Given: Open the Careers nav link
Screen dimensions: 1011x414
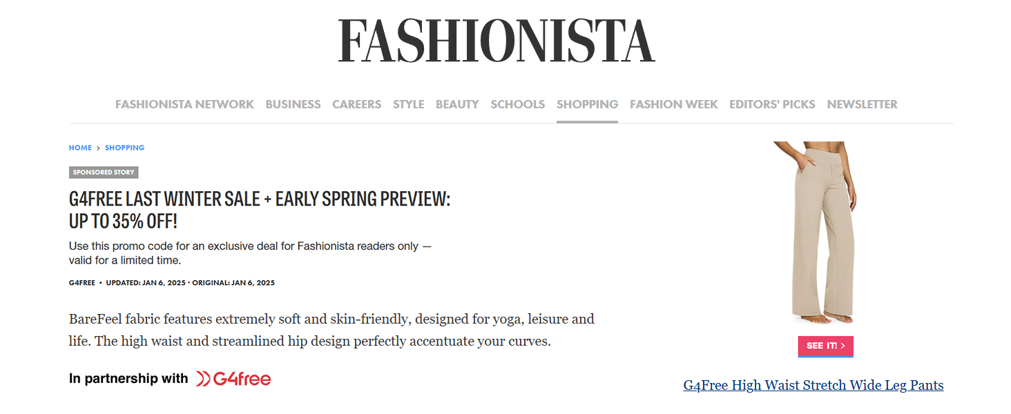Looking at the screenshot, I should click(356, 104).
